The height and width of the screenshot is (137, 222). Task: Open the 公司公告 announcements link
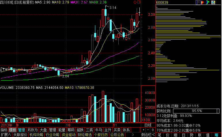117,135
